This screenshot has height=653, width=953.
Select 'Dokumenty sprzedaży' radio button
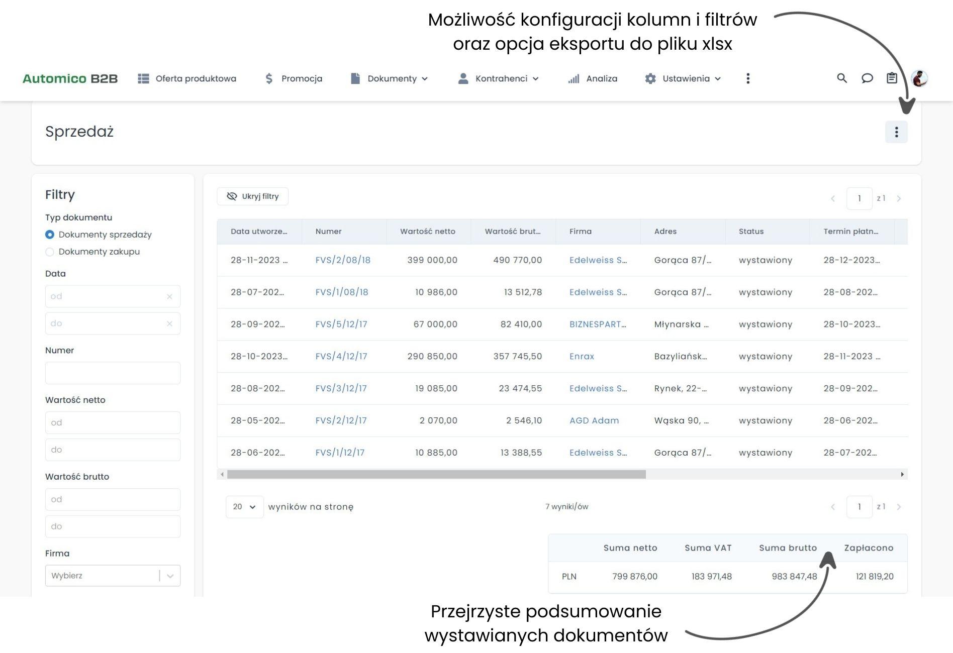click(50, 235)
